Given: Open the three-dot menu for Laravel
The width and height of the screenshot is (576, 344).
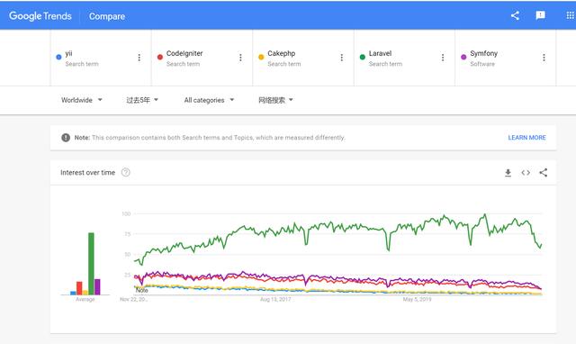Looking at the screenshot, I should (x=443, y=58).
